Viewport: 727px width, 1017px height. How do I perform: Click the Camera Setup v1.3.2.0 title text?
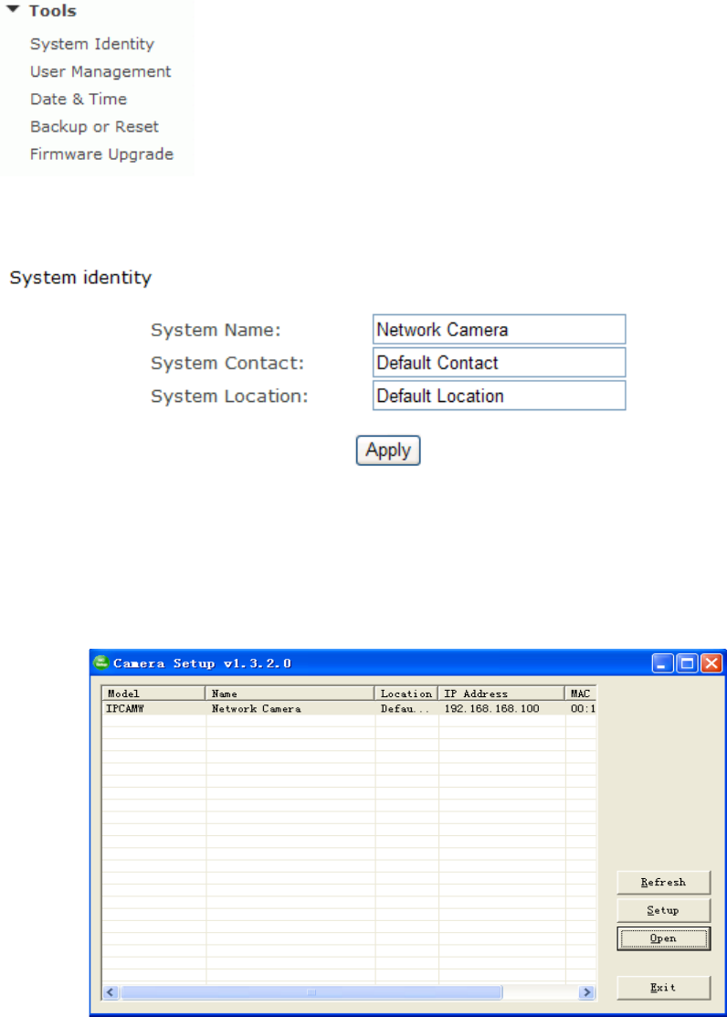point(203,663)
